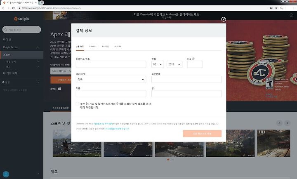Open My Game Library in sidebar
The image size is (297, 179).
click(x=10, y=73)
